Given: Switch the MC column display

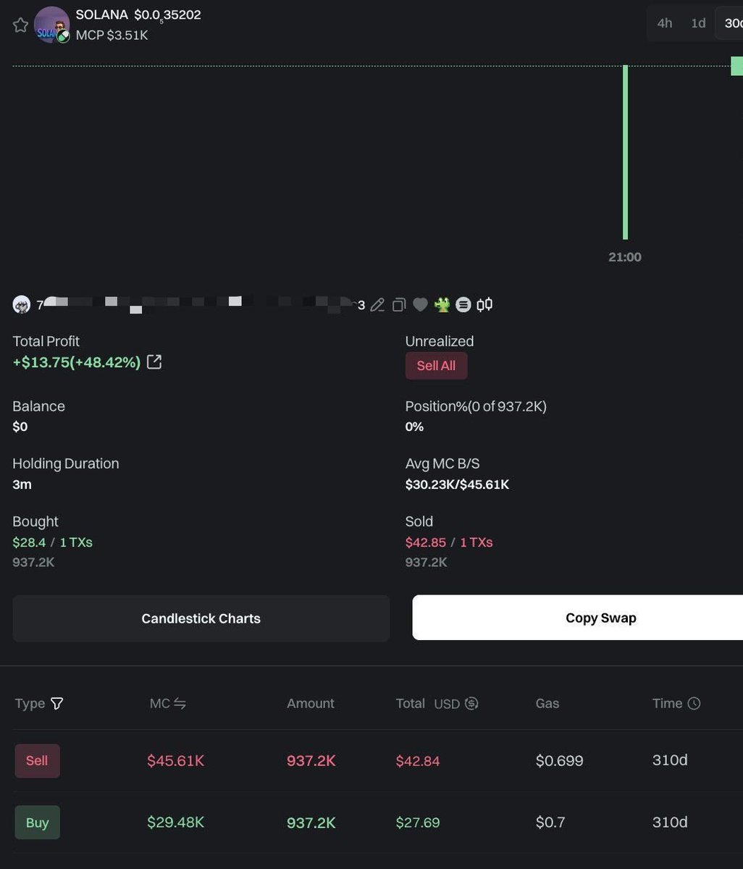Looking at the screenshot, I should [180, 703].
